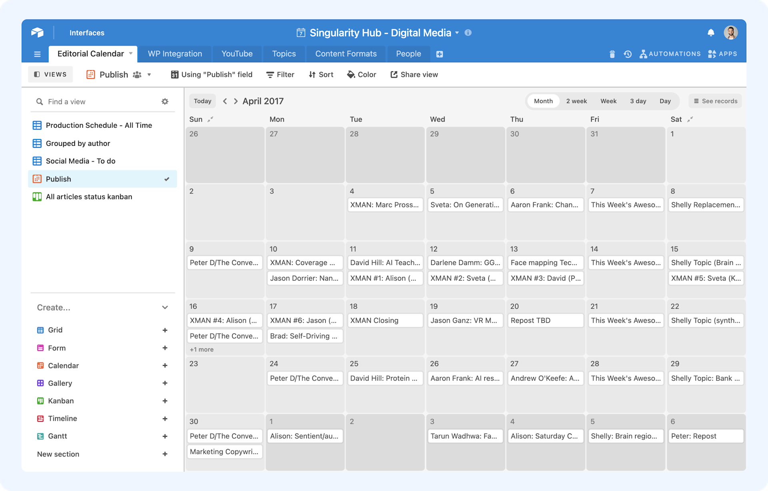Switch to the YouTube tab
This screenshot has width=768, height=491.
[x=237, y=54]
